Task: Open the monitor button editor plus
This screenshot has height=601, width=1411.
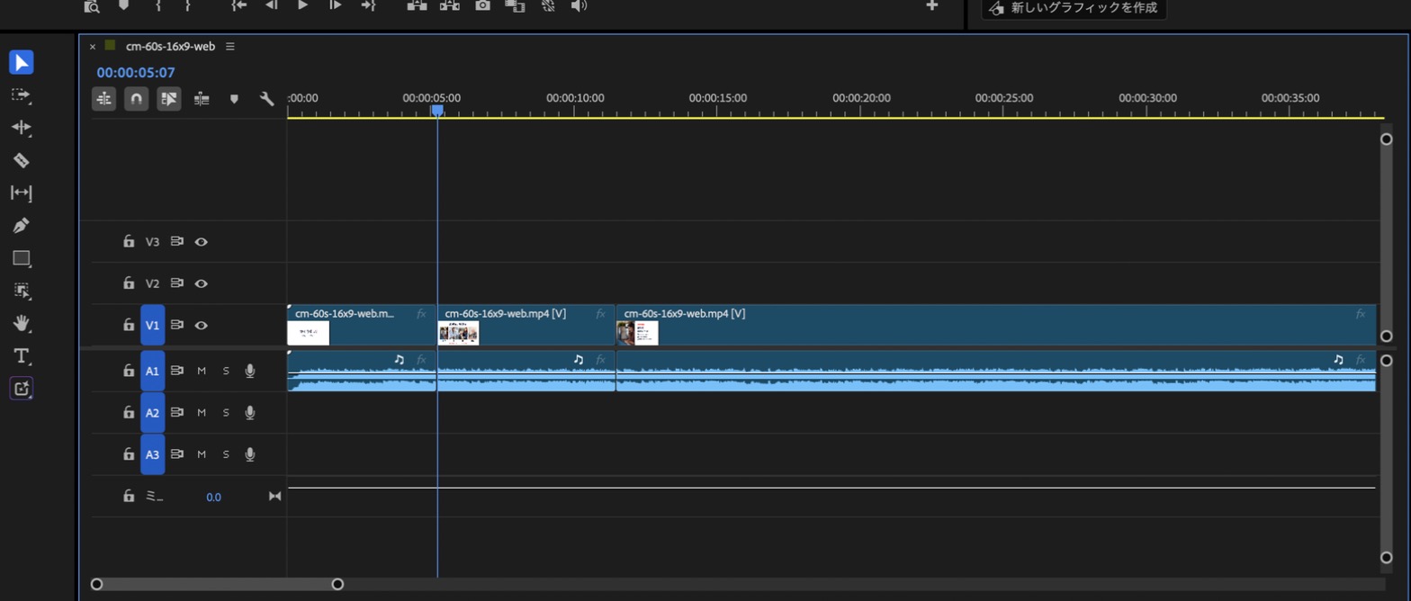Action: (x=932, y=5)
